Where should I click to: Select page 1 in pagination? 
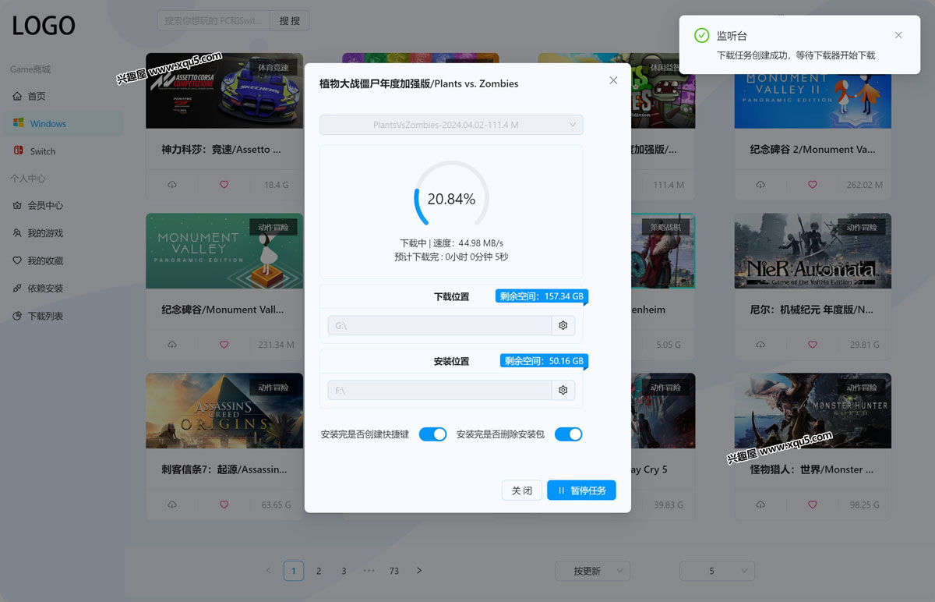(x=294, y=571)
